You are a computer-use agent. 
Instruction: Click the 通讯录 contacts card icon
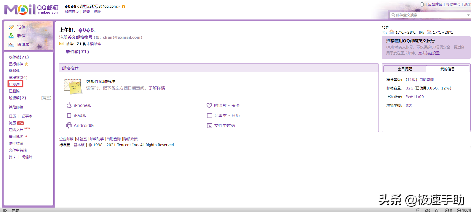click(x=12, y=45)
